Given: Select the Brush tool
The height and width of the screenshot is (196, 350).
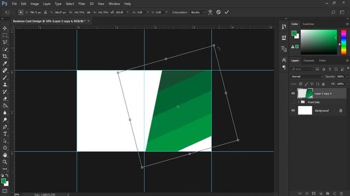Looking at the screenshot, I should point(5,77).
